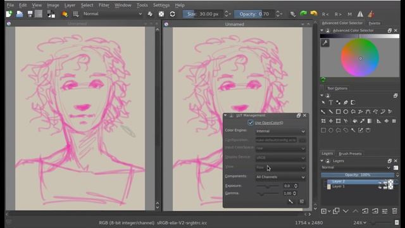Open brush blending mode Normal dropdown
This screenshot has width=405, height=228.
point(113,14)
